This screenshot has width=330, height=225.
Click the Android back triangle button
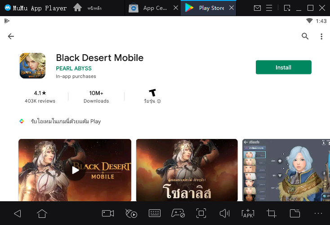coord(18,213)
